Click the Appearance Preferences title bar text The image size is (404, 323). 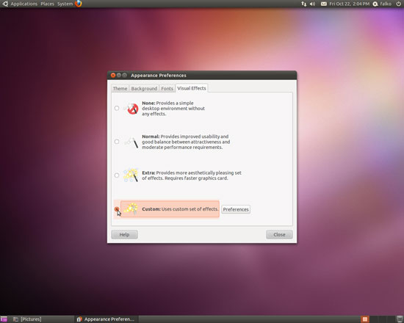pos(159,76)
